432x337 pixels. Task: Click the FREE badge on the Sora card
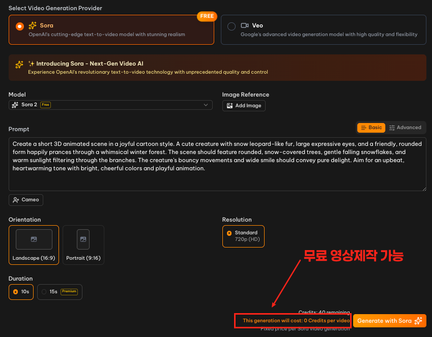pyautogui.click(x=207, y=16)
